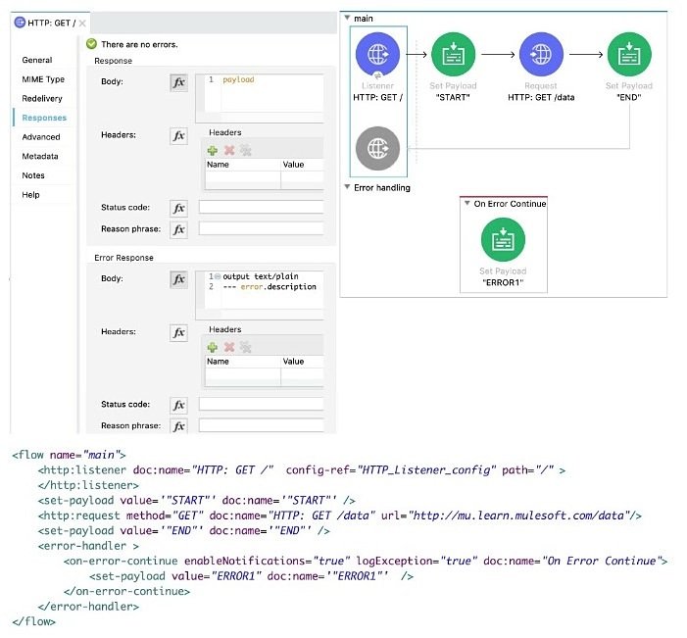Toggle fx expression for Error Response Body
This screenshot has height=638, width=687.
coord(178,279)
